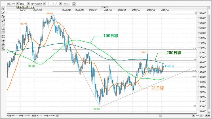This screenshot has width=212, height=119.
Task: Click the greyed zoom out magnifier icon
Action: coord(3,24)
